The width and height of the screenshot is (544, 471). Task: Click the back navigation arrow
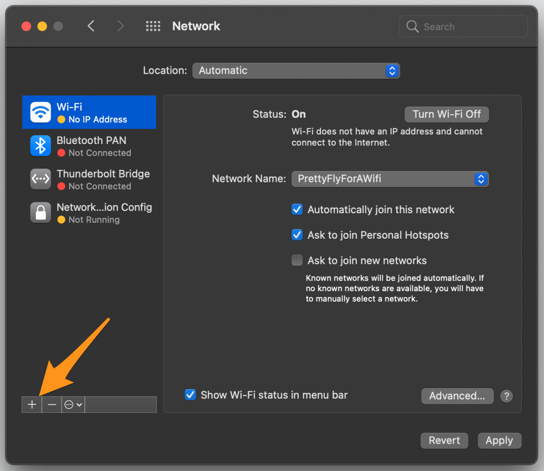click(91, 26)
